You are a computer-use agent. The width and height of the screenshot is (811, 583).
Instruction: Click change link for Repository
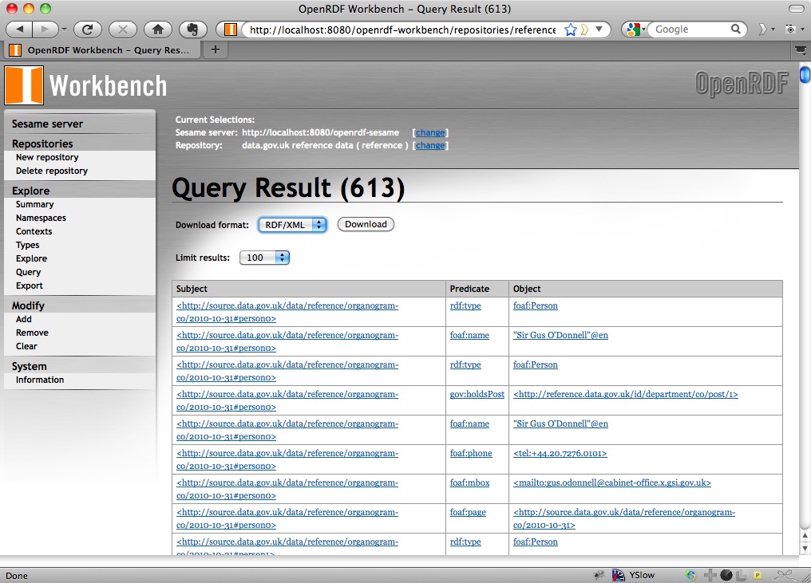(430, 146)
